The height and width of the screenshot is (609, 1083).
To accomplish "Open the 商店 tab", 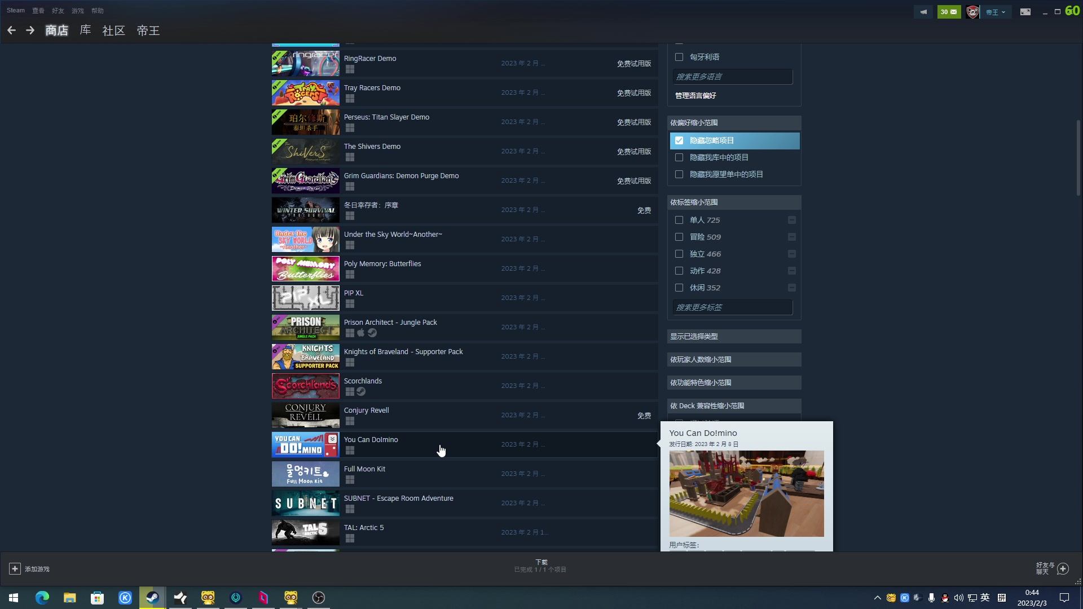I will tap(56, 30).
